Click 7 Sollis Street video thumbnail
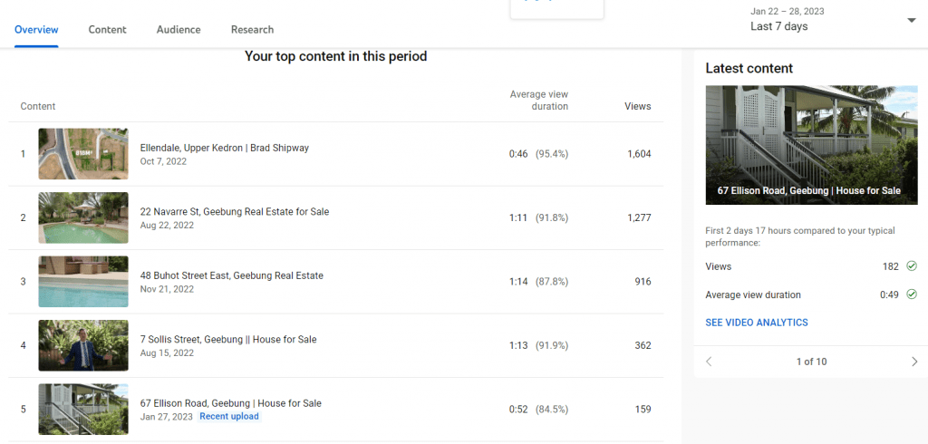This screenshot has height=444, width=928. 83,346
